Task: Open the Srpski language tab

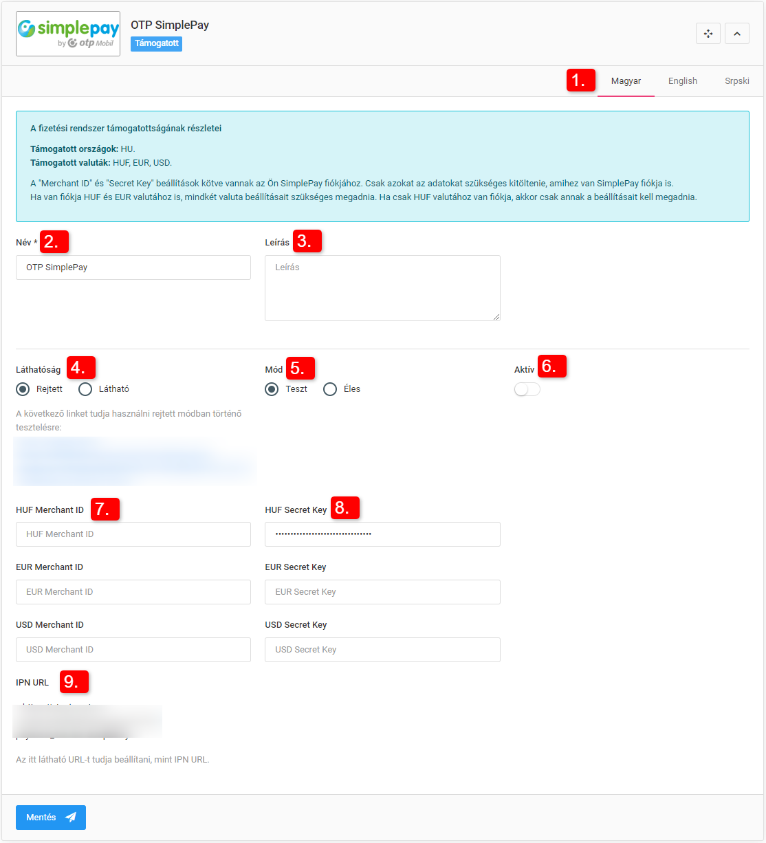Action: click(x=736, y=81)
